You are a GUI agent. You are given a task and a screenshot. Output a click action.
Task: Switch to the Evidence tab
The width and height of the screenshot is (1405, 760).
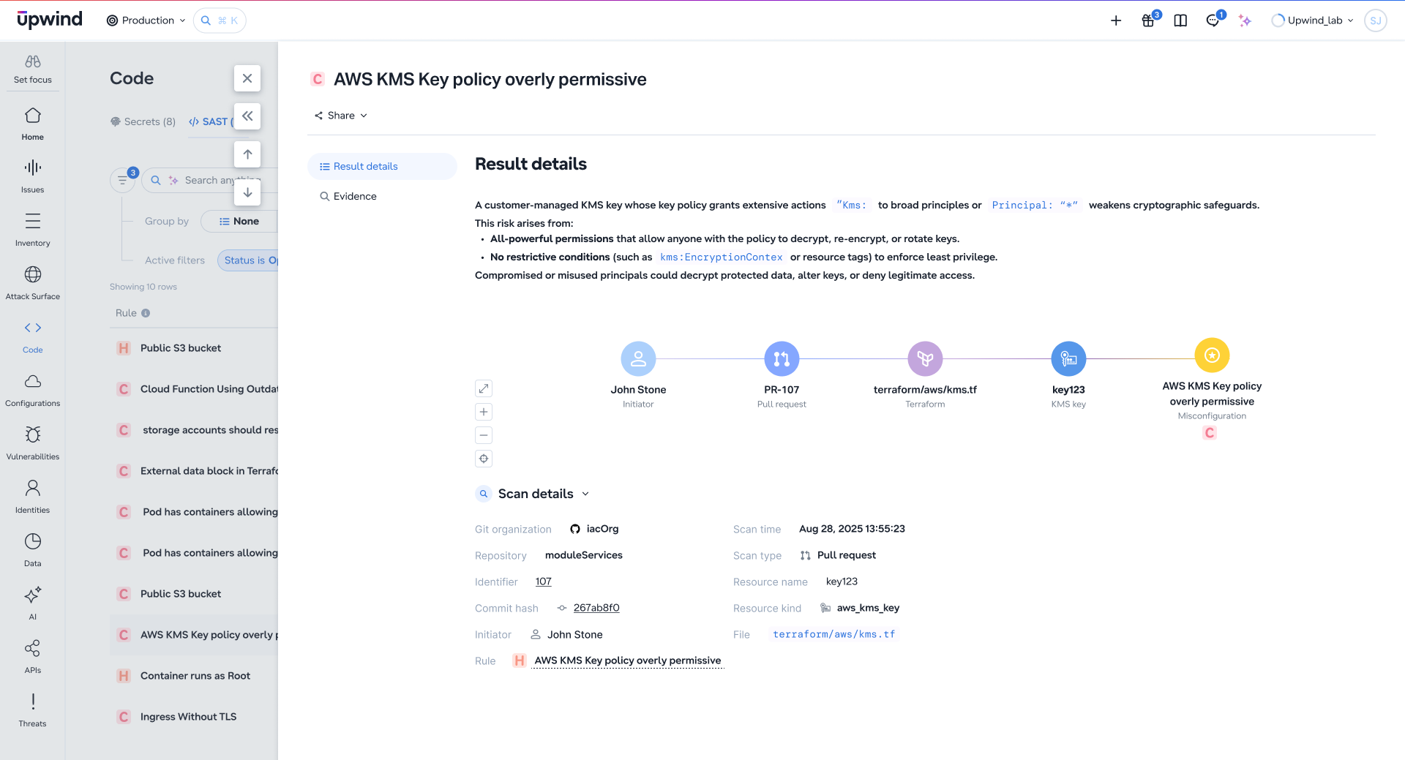[355, 196]
